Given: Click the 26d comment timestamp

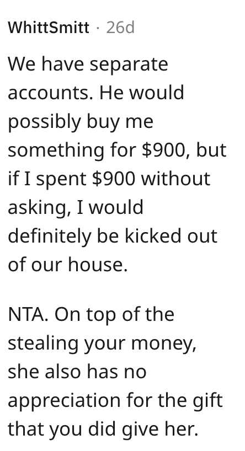Looking at the screenshot, I should coord(120,28).
